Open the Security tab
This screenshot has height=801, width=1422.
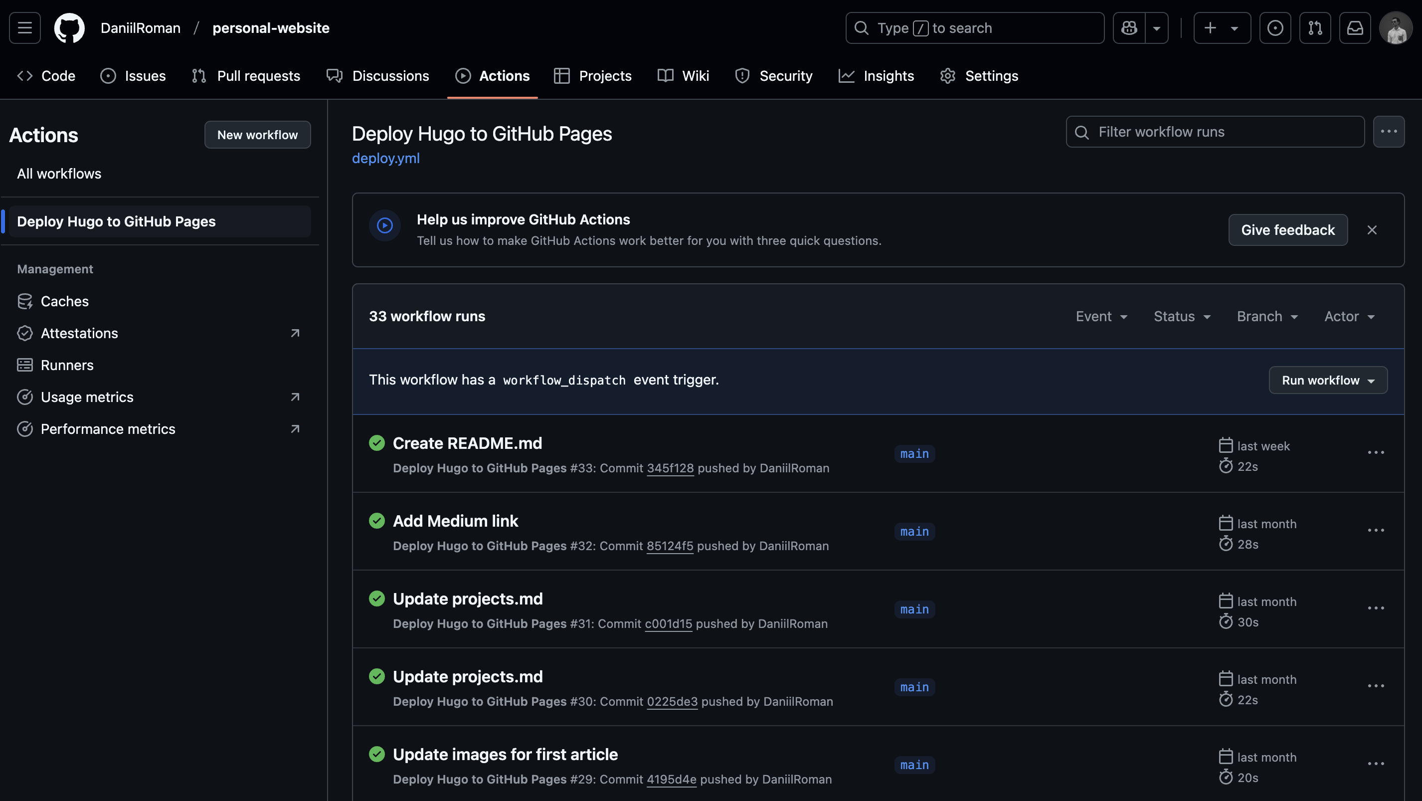pyautogui.click(x=774, y=76)
